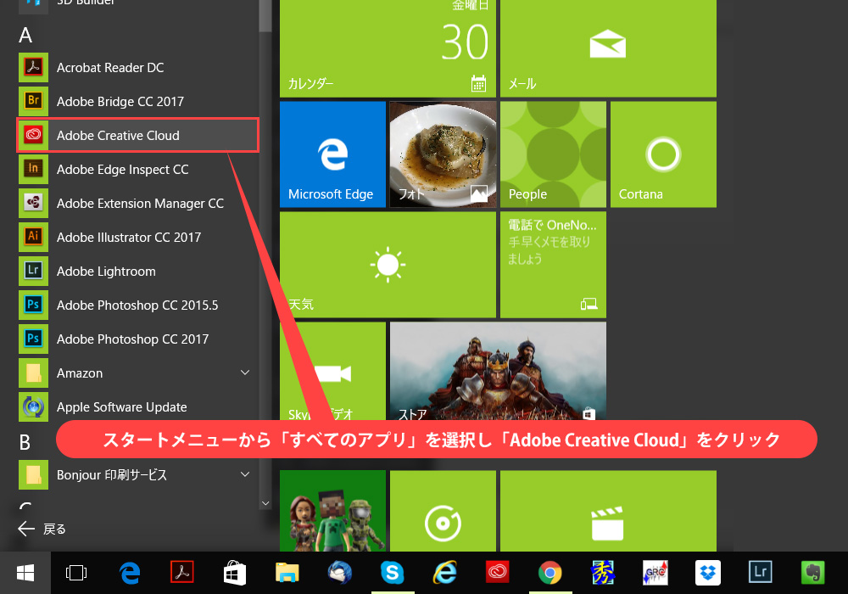
Task: Launch Adobe Photoshop CC 2015.5
Action: point(138,305)
